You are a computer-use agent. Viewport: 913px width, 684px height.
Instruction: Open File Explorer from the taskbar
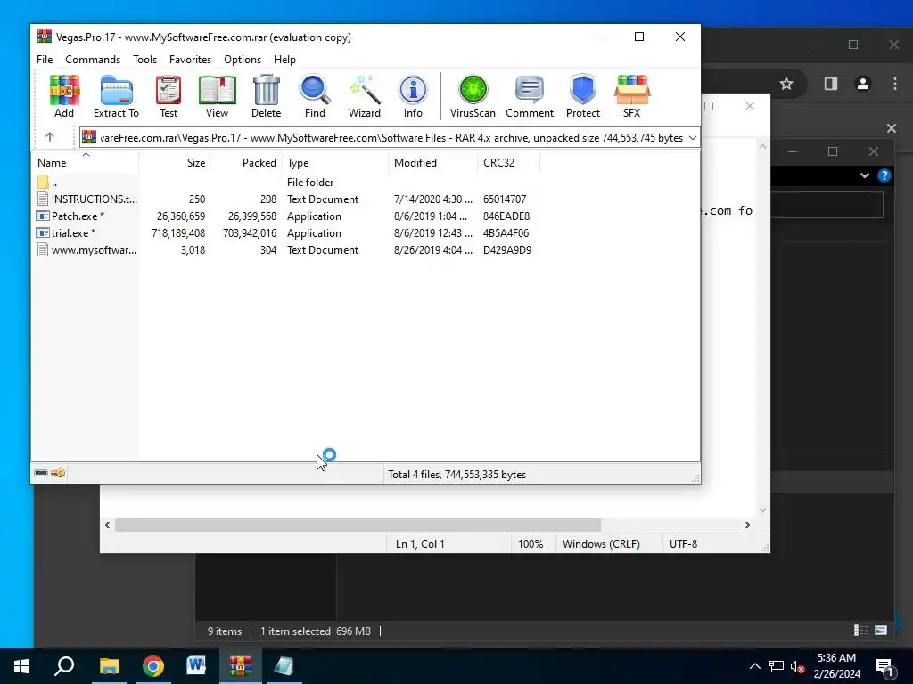(109, 666)
